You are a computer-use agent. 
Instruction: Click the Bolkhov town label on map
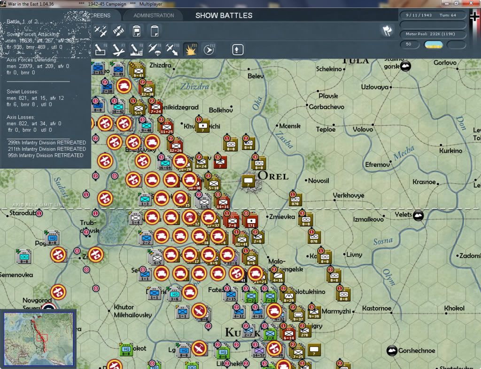[221, 110]
